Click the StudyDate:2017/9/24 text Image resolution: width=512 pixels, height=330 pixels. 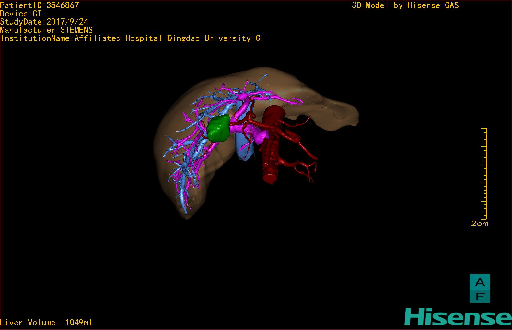44,22
